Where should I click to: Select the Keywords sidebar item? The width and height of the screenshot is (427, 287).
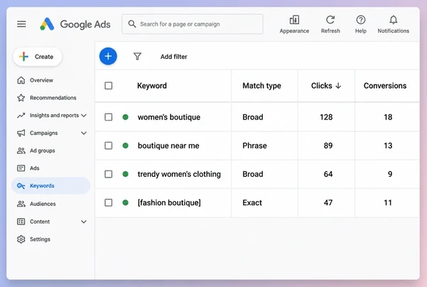tap(51, 186)
